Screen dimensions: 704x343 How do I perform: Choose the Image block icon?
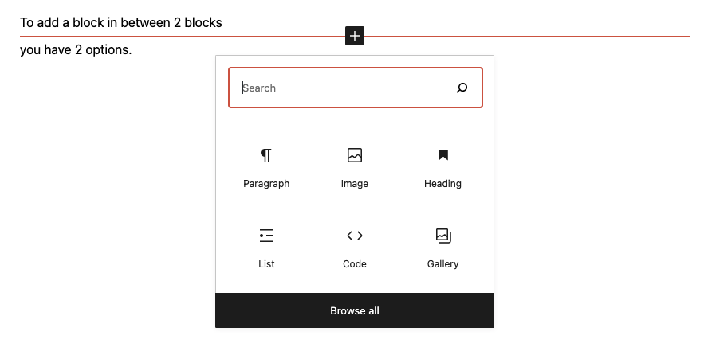click(x=355, y=155)
